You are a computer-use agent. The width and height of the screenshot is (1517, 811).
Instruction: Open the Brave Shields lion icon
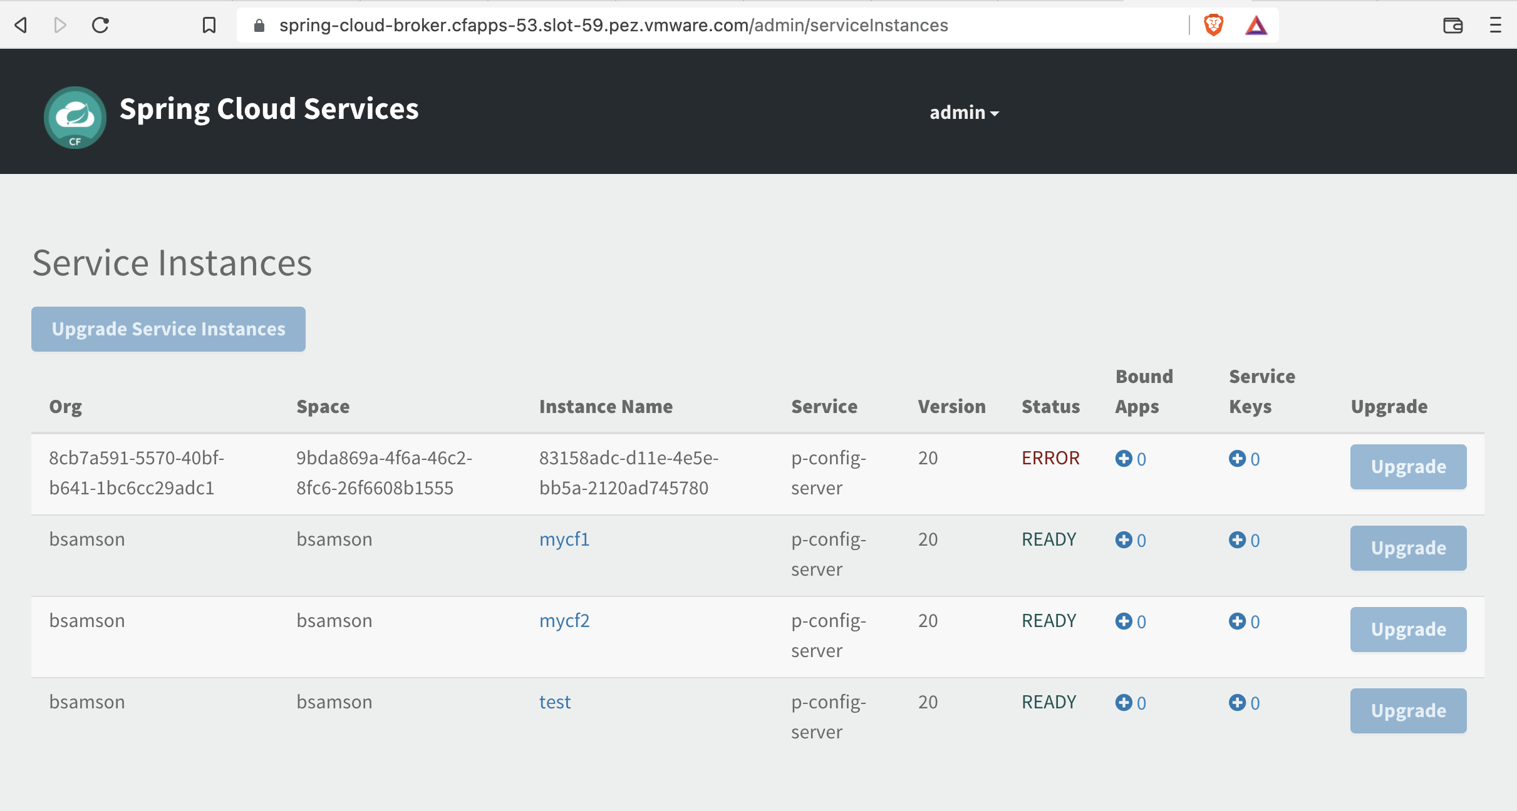point(1213,25)
